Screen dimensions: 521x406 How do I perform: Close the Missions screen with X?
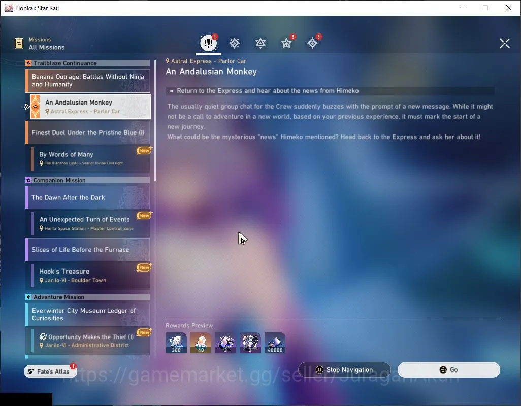click(x=505, y=43)
